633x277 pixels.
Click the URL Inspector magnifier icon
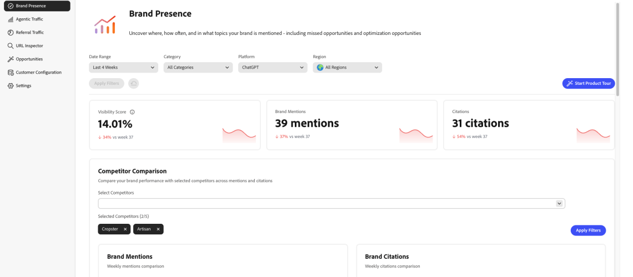coord(11,46)
